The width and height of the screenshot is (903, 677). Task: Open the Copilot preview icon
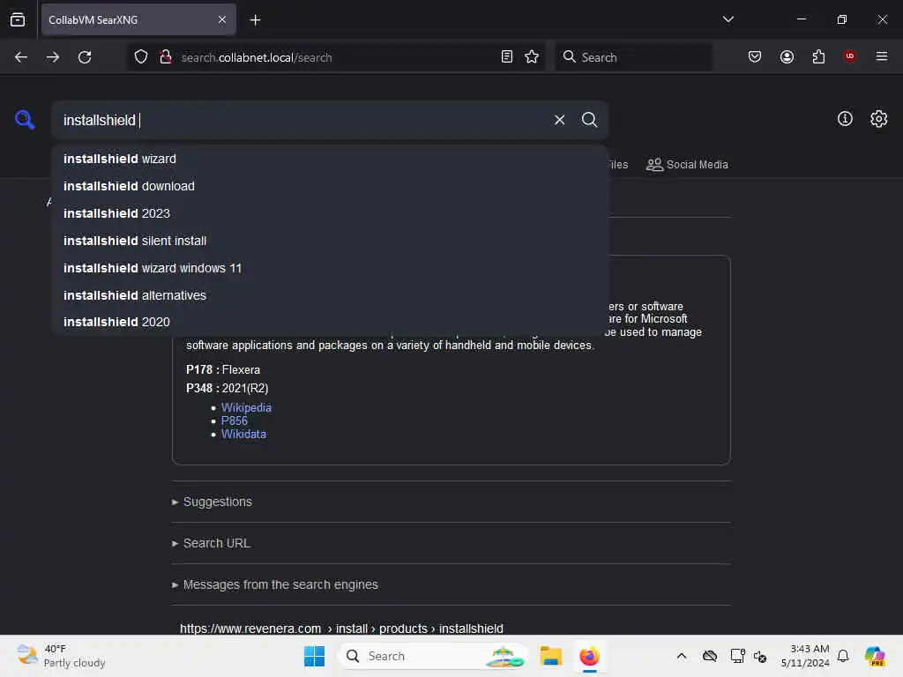[876, 656]
